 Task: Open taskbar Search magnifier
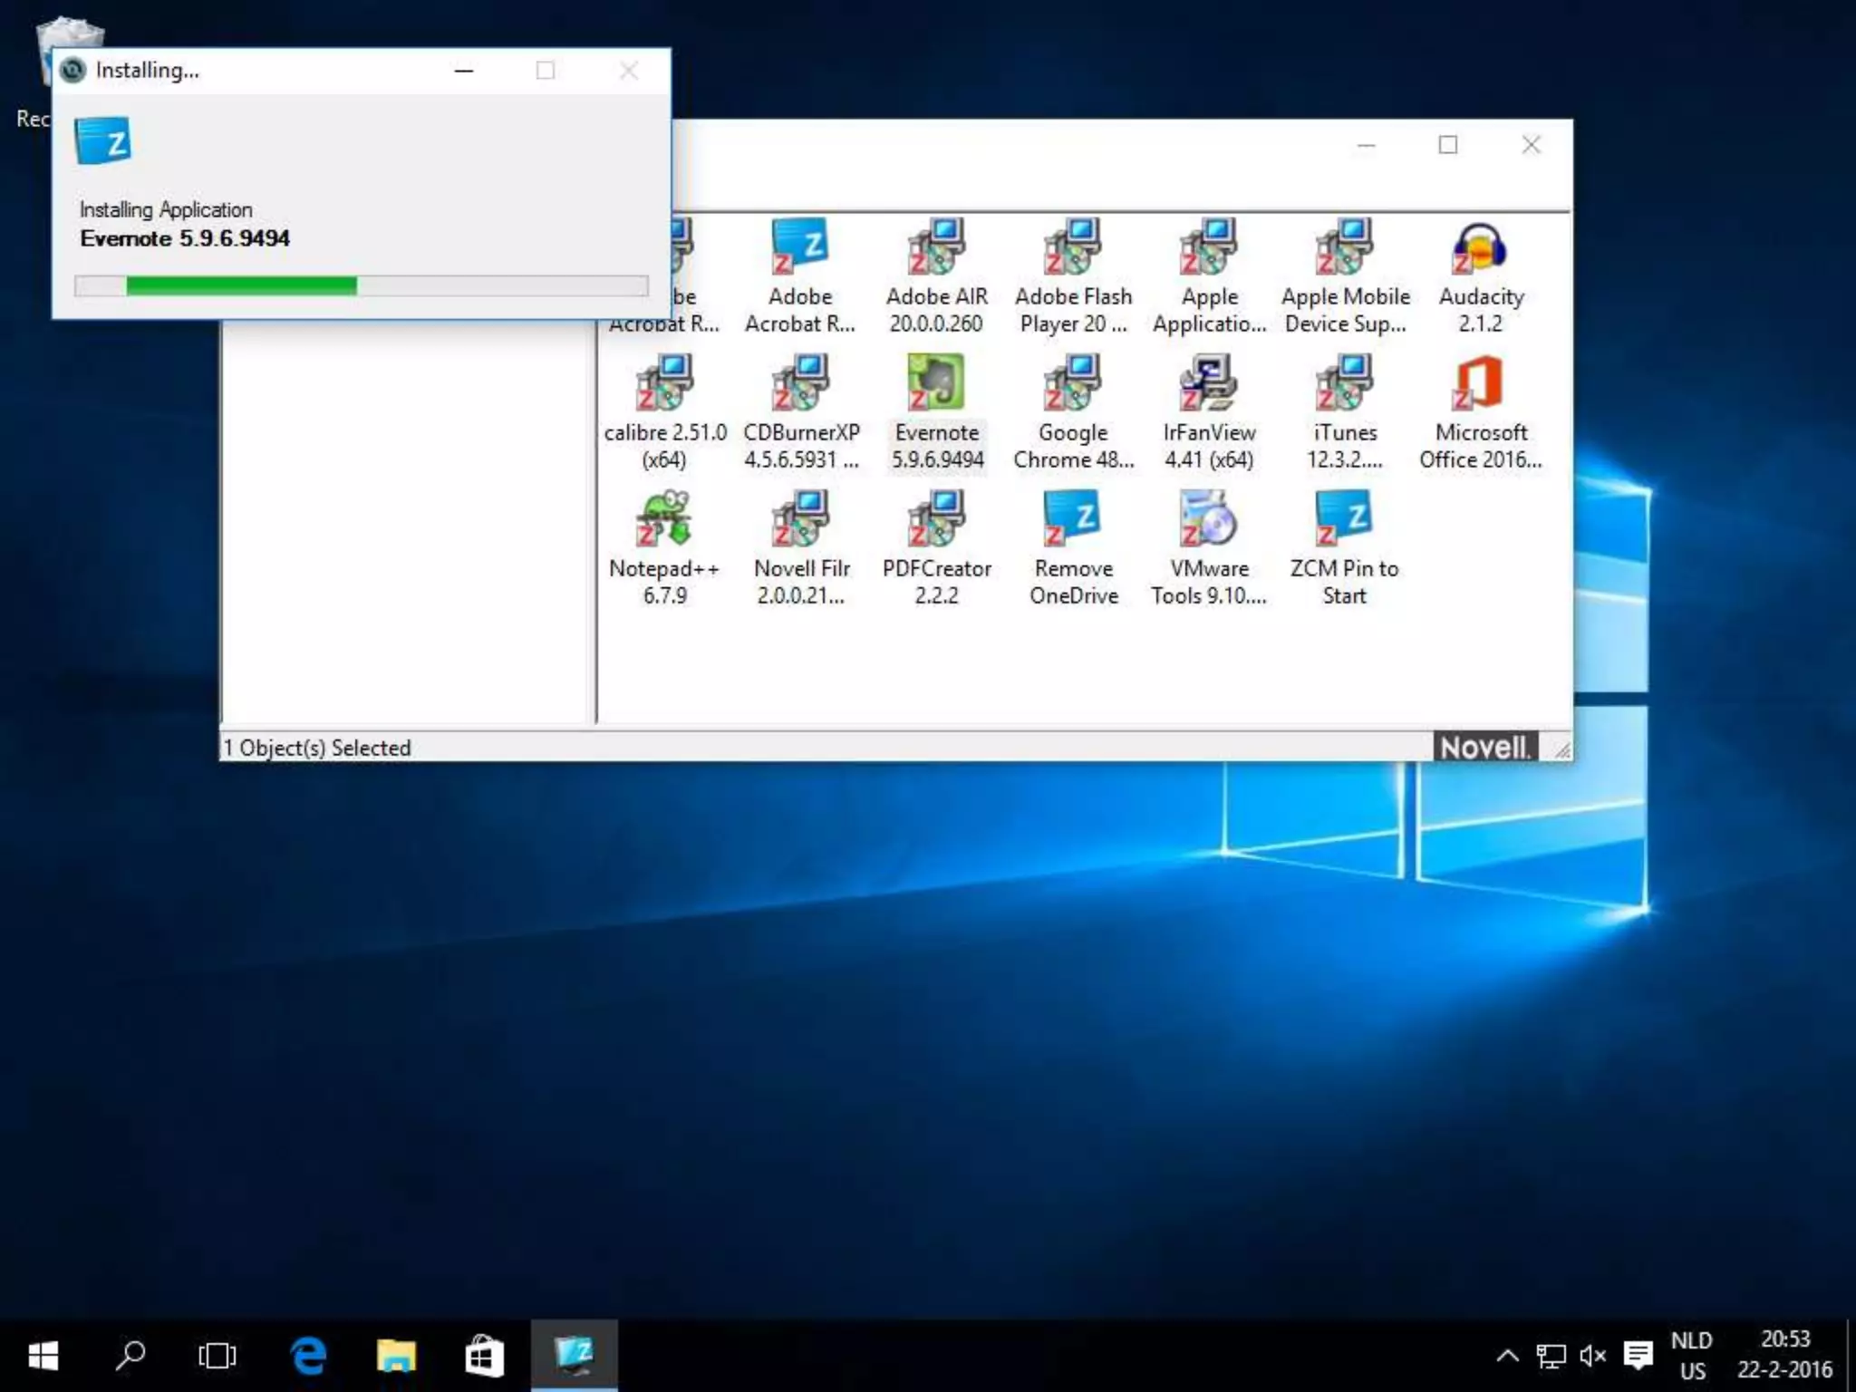click(130, 1356)
